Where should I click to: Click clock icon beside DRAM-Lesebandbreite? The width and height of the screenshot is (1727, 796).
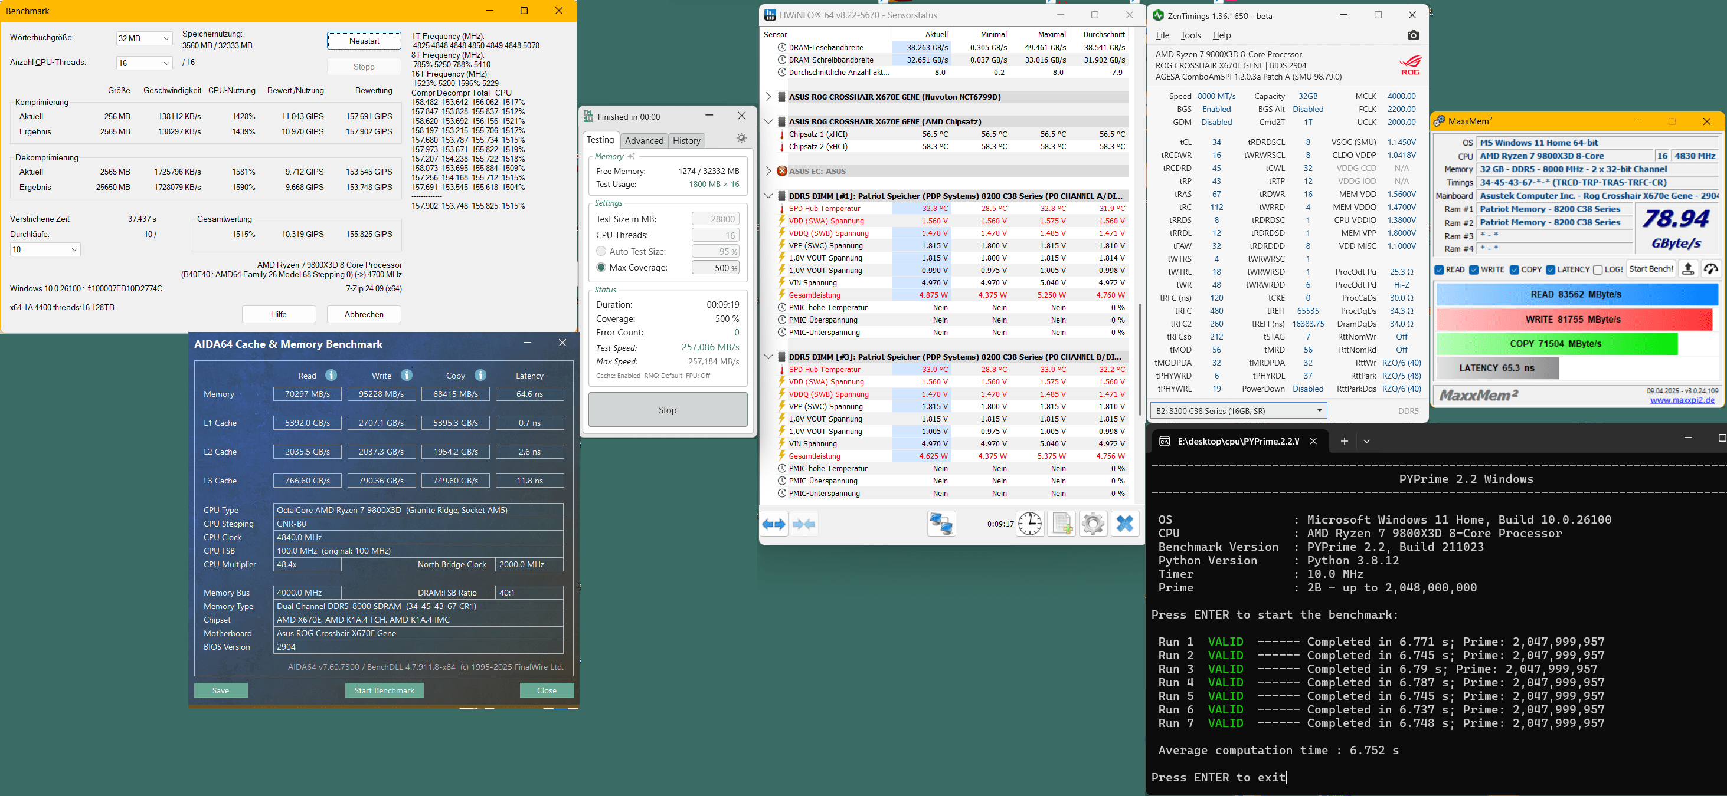(x=781, y=48)
